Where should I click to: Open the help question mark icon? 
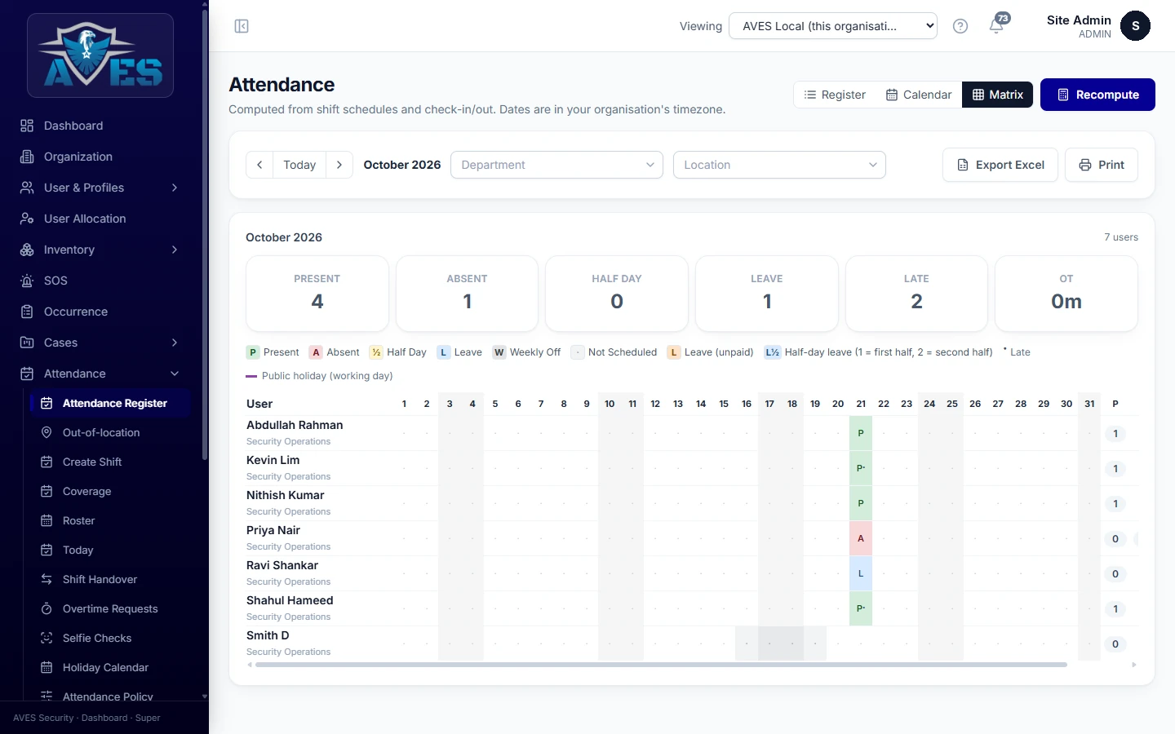click(x=960, y=26)
